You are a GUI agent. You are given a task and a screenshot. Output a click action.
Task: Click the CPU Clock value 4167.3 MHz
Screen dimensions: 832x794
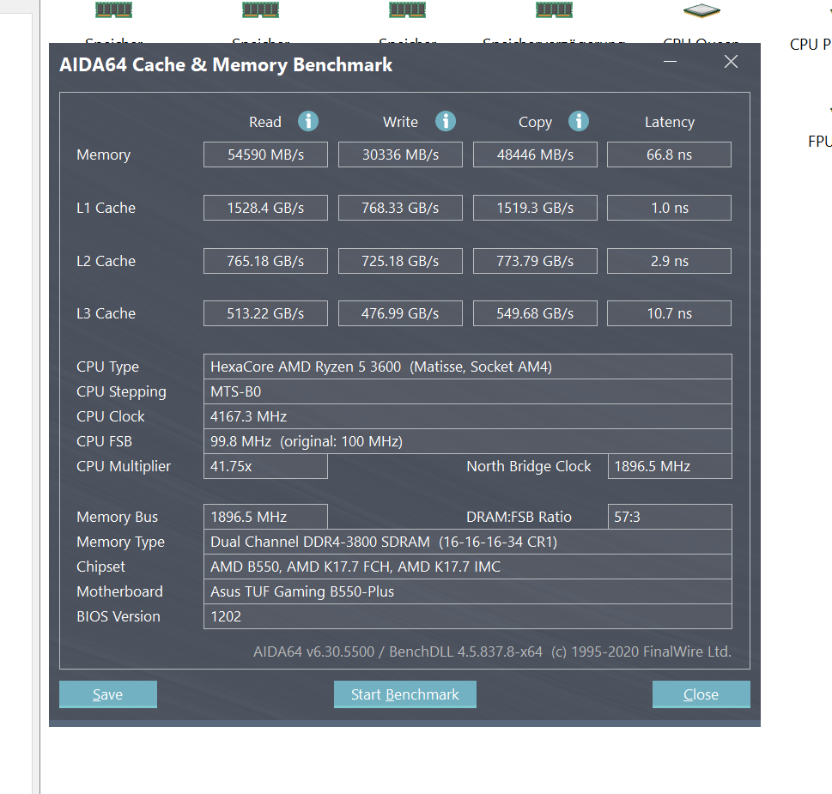tap(467, 416)
